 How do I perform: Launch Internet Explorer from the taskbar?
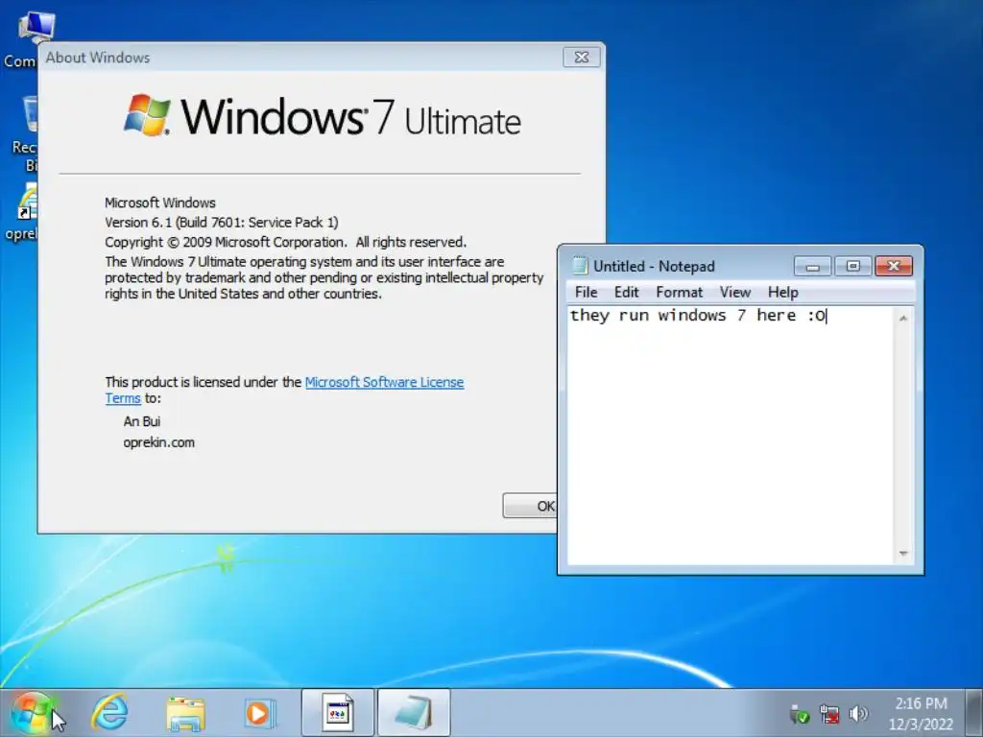pyautogui.click(x=109, y=713)
